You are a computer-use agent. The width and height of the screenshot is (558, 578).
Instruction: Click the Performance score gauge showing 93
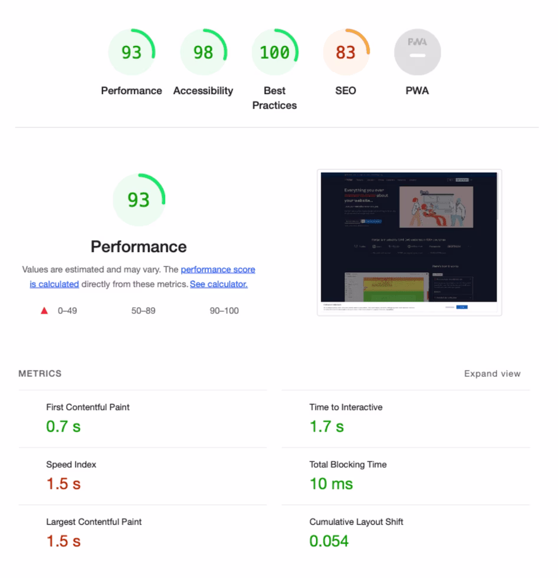[x=132, y=51]
